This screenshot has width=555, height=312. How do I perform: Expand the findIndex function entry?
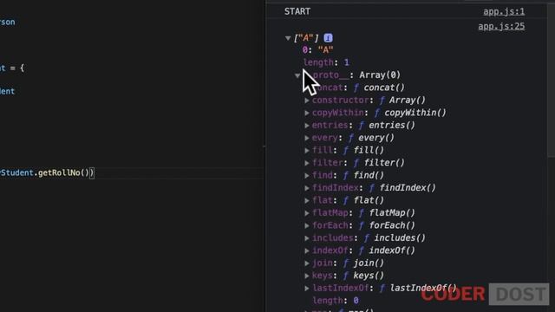coord(307,188)
